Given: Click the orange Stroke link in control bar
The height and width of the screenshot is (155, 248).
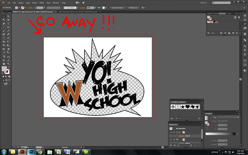Looking at the screenshot, I should [x=30, y=8].
